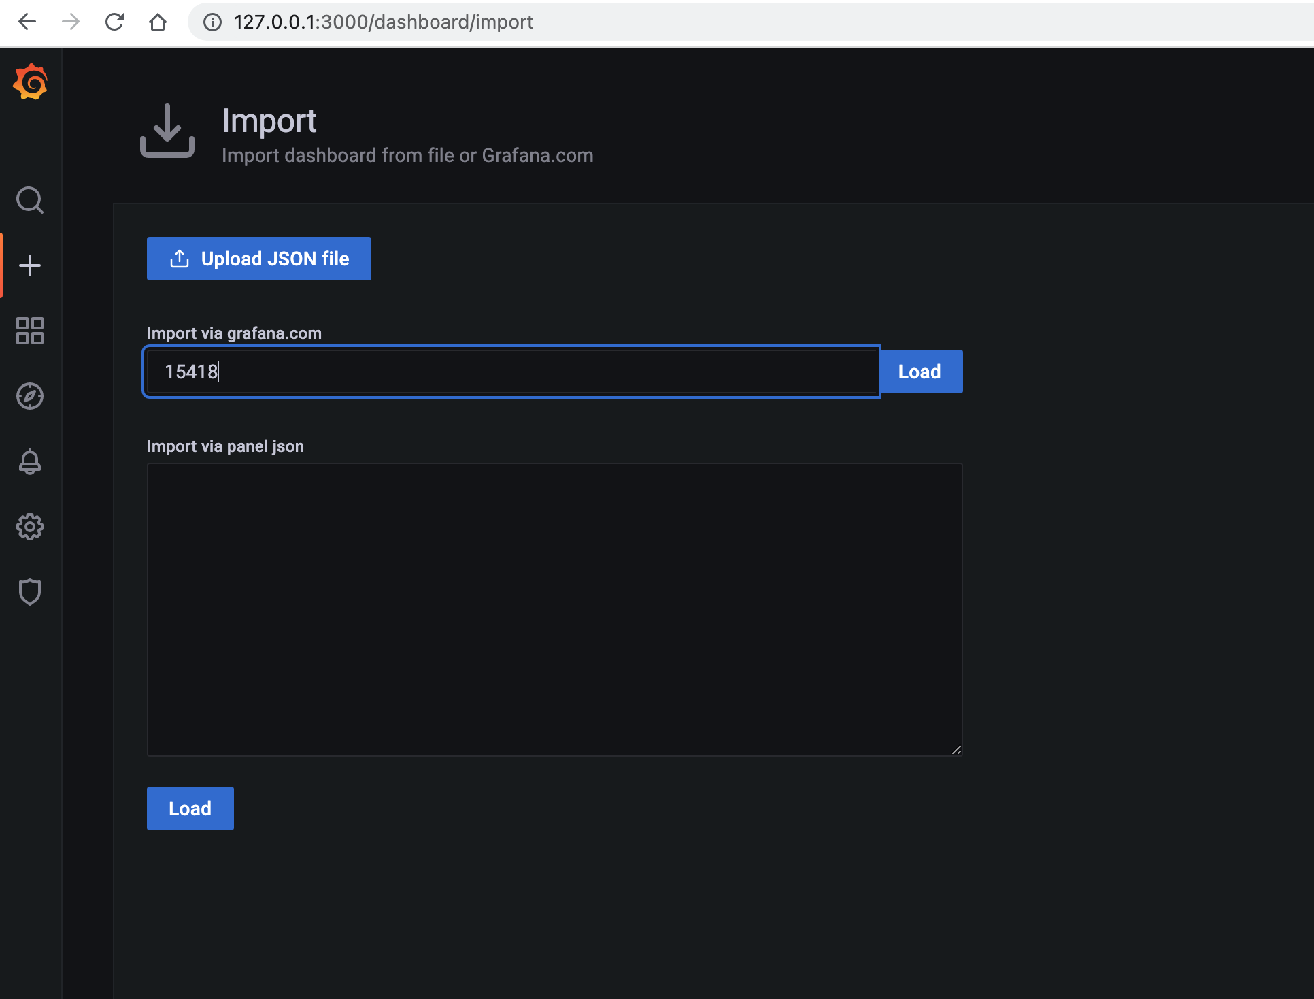Open the Alerting bell icon
1314x999 pixels.
coord(29,461)
